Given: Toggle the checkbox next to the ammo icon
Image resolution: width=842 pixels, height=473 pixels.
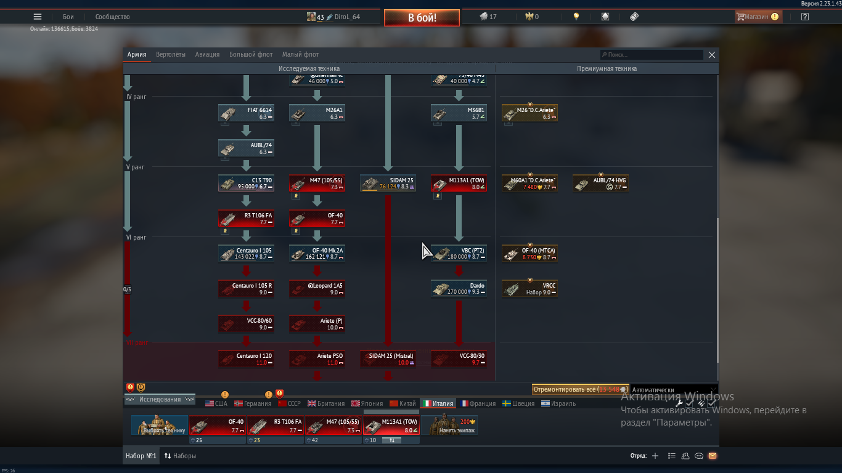Looking at the screenshot, I should point(711,404).
